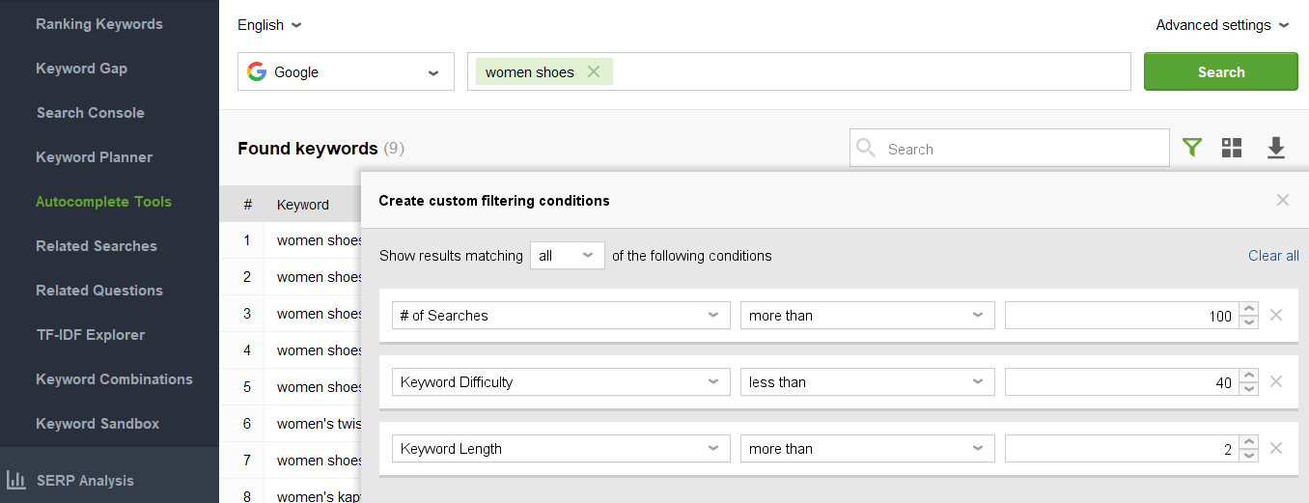Open the 'Keyword Difficulty' field dropdown
This screenshot has height=503, width=1309.
pos(561,381)
